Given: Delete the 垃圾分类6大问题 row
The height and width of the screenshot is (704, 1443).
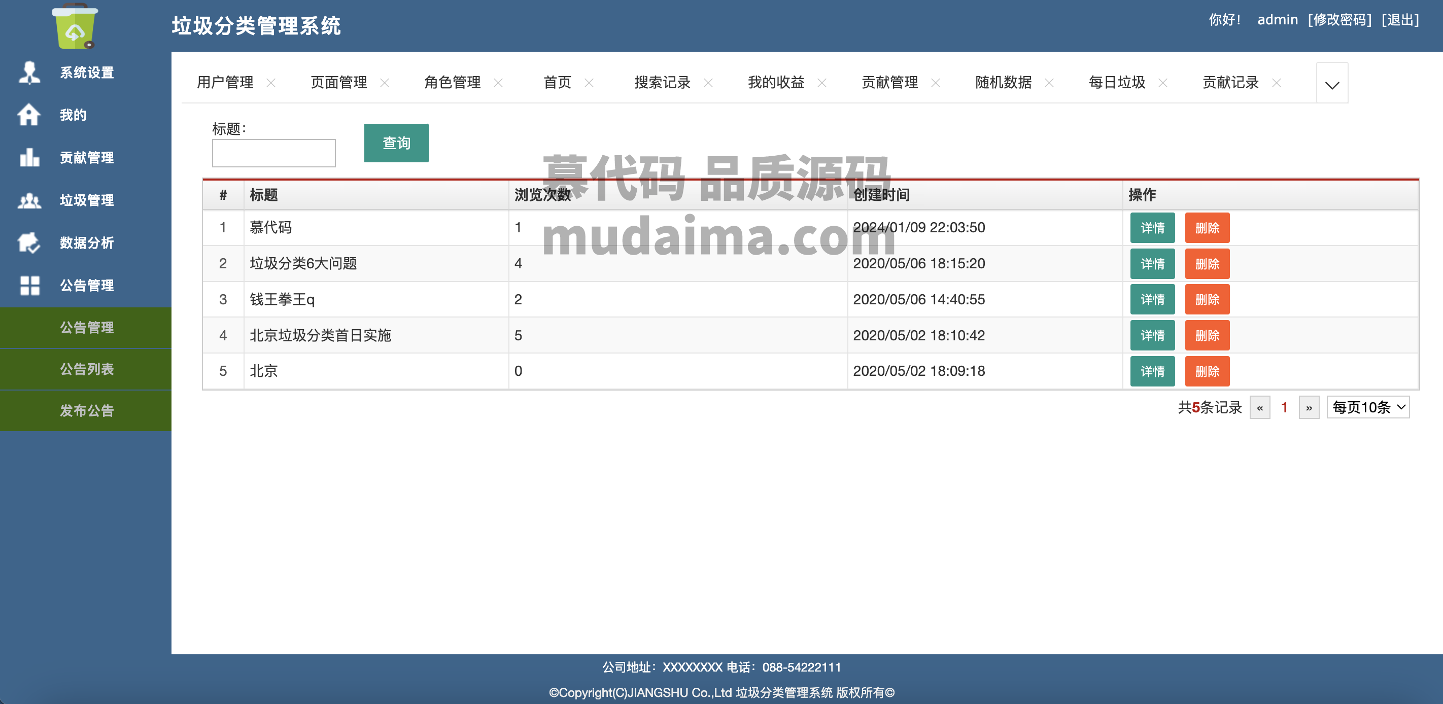Looking at the screenshot, I should (x=1207, y=264).
